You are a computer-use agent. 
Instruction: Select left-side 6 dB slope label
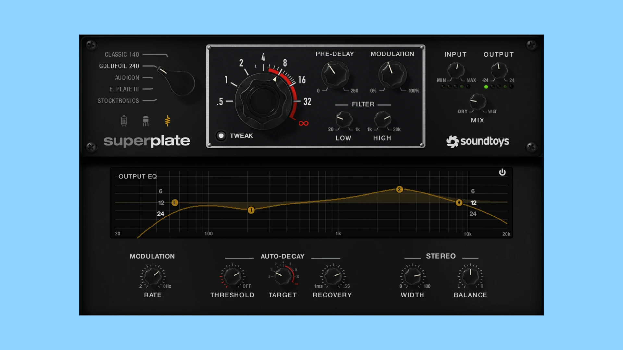(161, 191)
